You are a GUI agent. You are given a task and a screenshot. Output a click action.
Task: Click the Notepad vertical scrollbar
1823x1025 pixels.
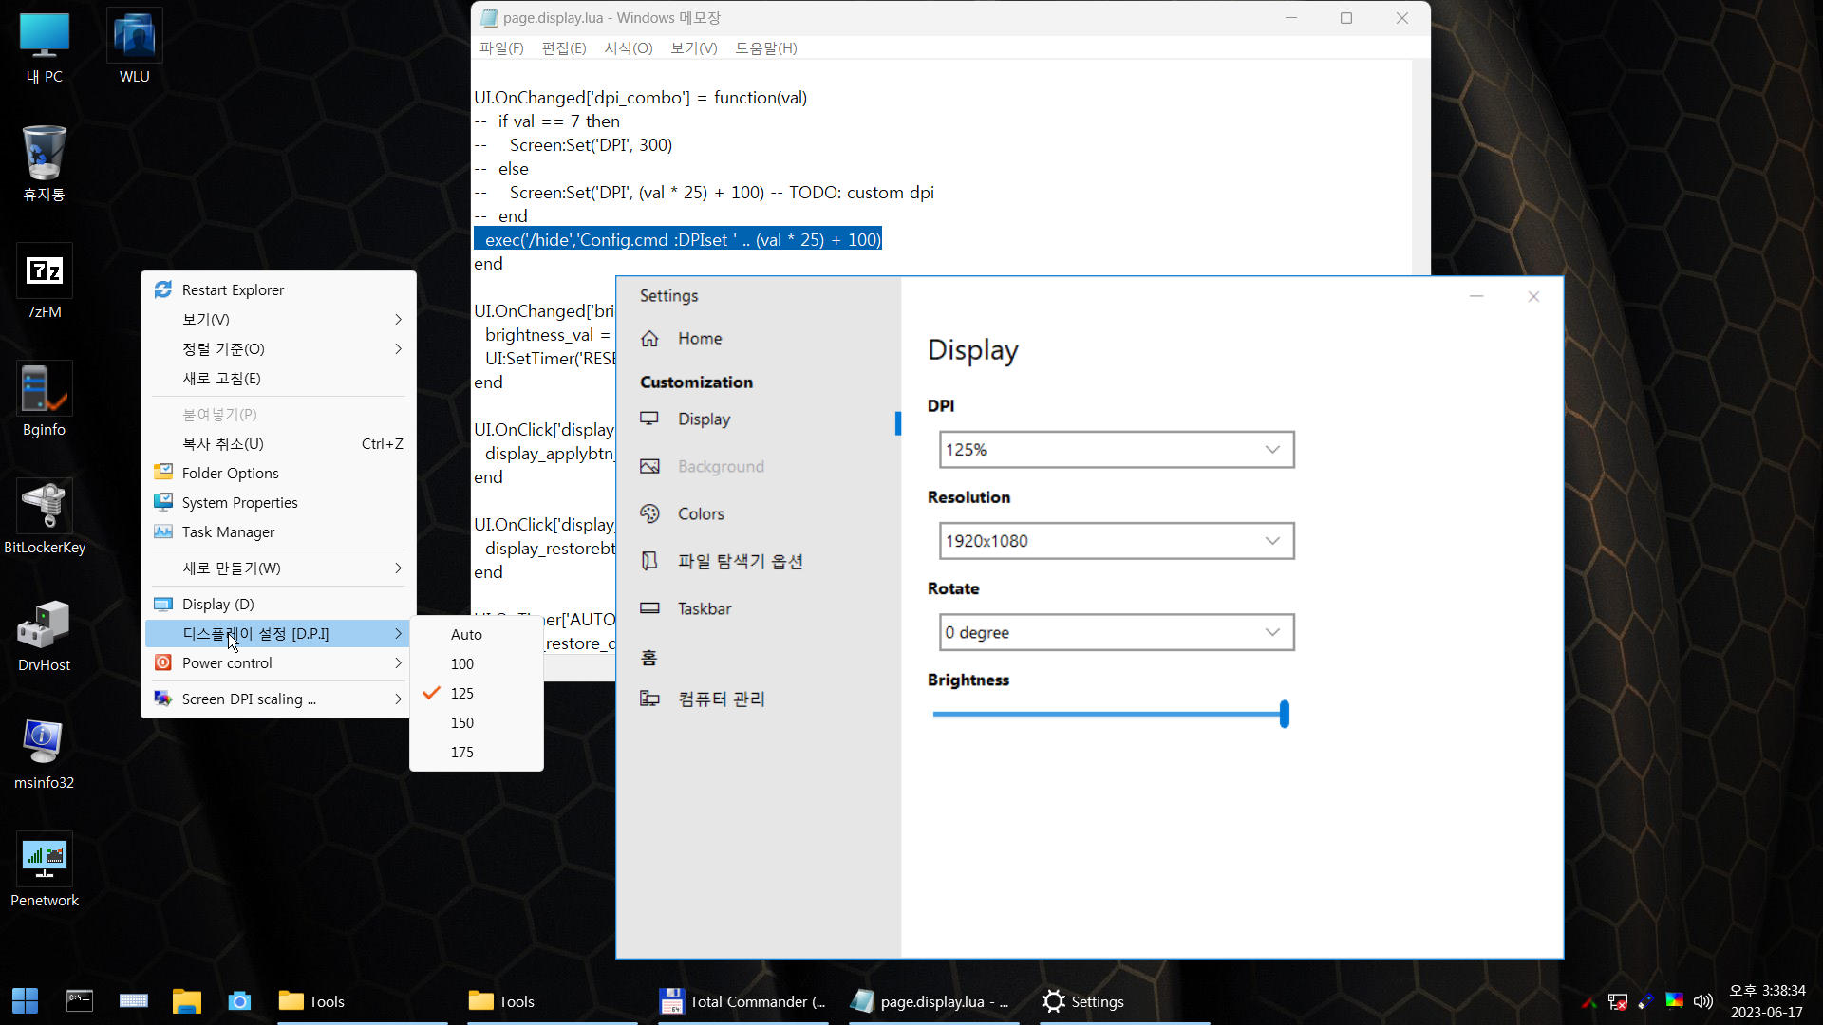(1420, 166)
